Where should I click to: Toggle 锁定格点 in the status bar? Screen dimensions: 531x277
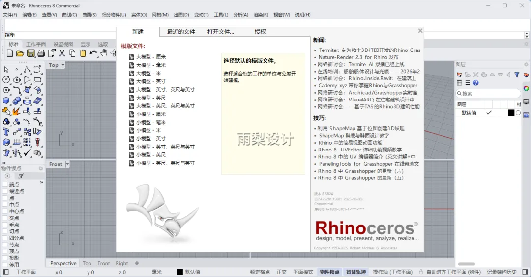pyautogui.click(x=260, y=272)
